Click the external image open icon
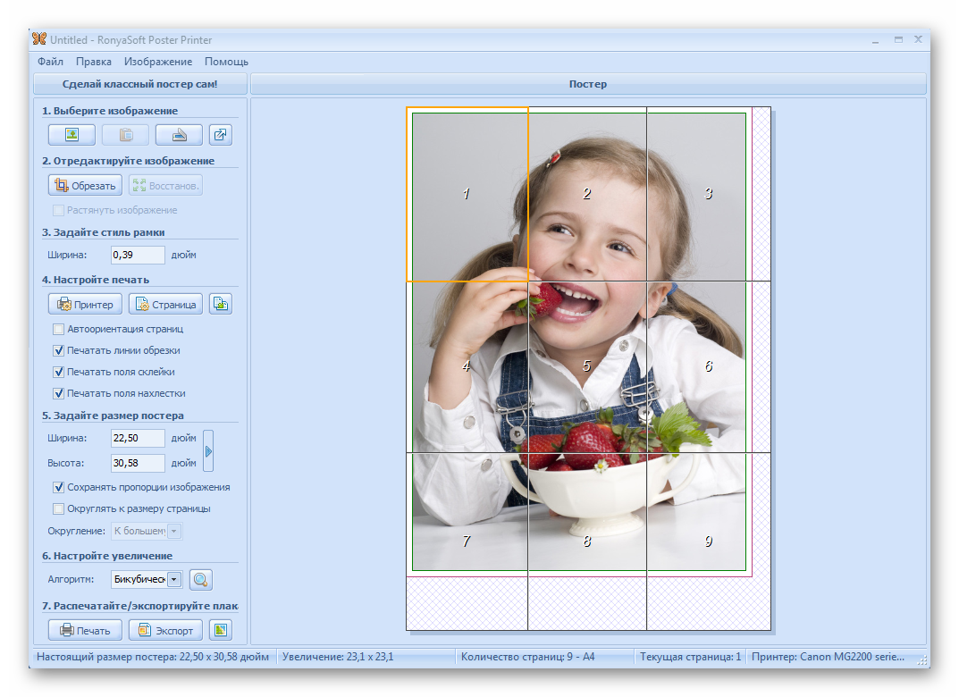 [220, 135]
